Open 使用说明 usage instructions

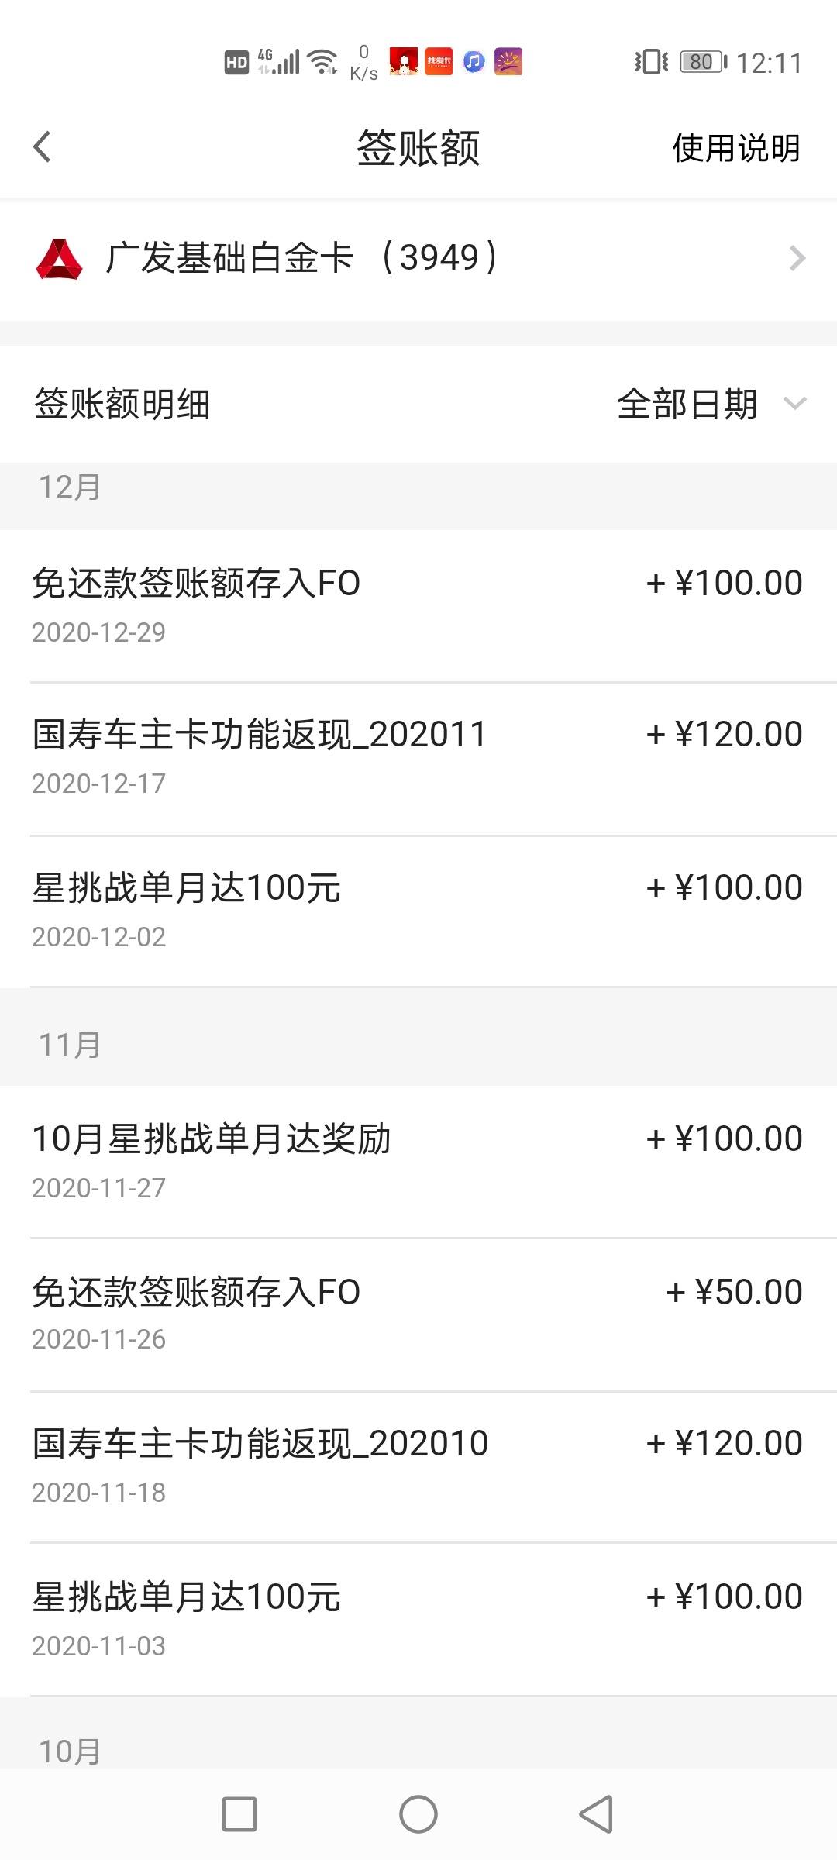coord(736,148)
